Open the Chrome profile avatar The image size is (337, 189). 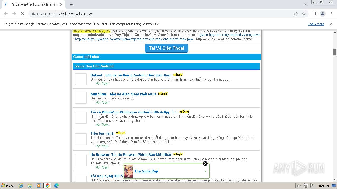pos(323,14)
